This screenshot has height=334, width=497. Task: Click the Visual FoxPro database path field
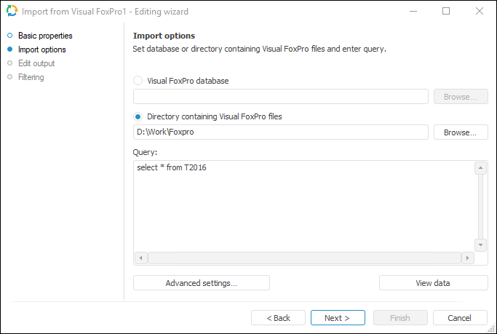point(281,97)
